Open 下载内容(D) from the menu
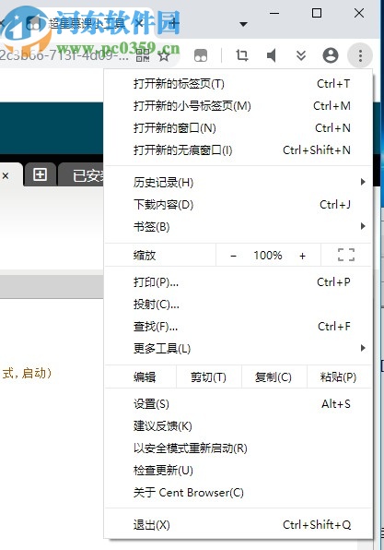 (238, 204)
